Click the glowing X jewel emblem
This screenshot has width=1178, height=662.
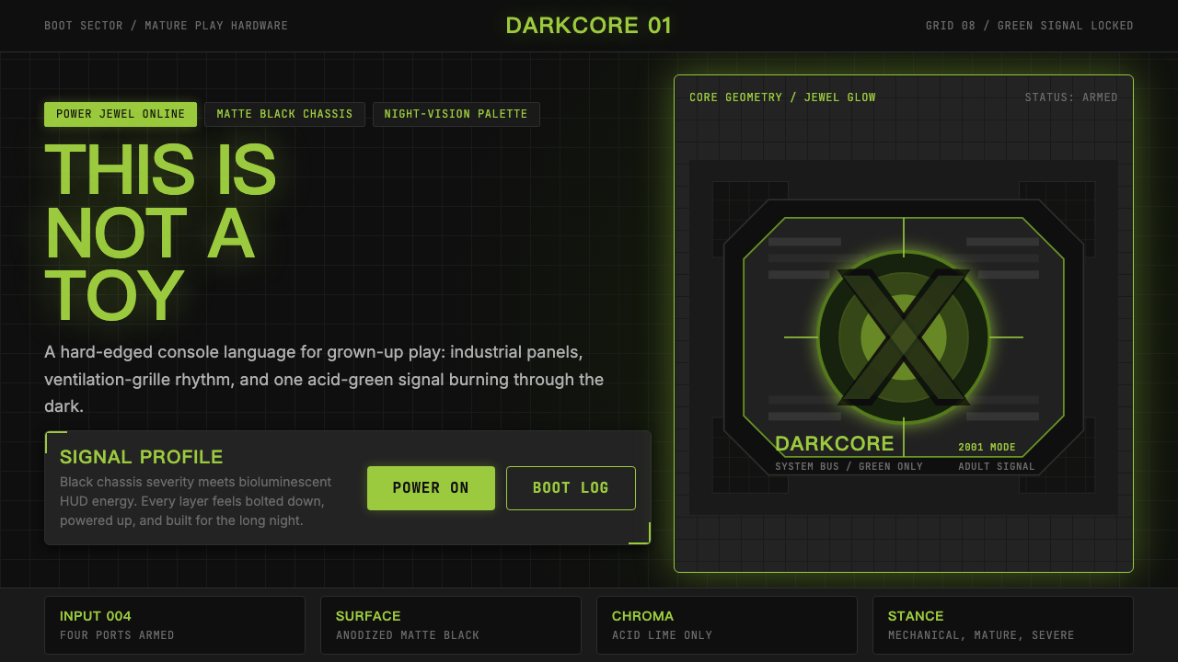coord(904,337)
